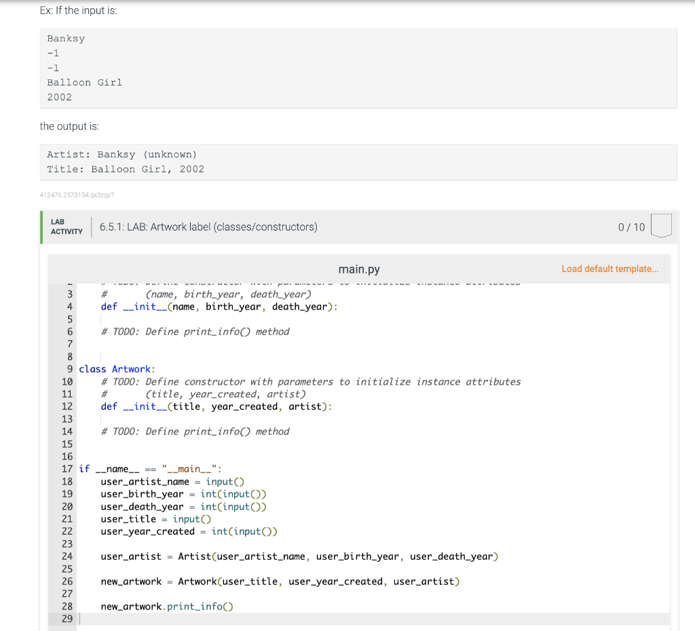Open the Load default template link
Viewport: 695px width, 631px height.
[x=609, y=269]
